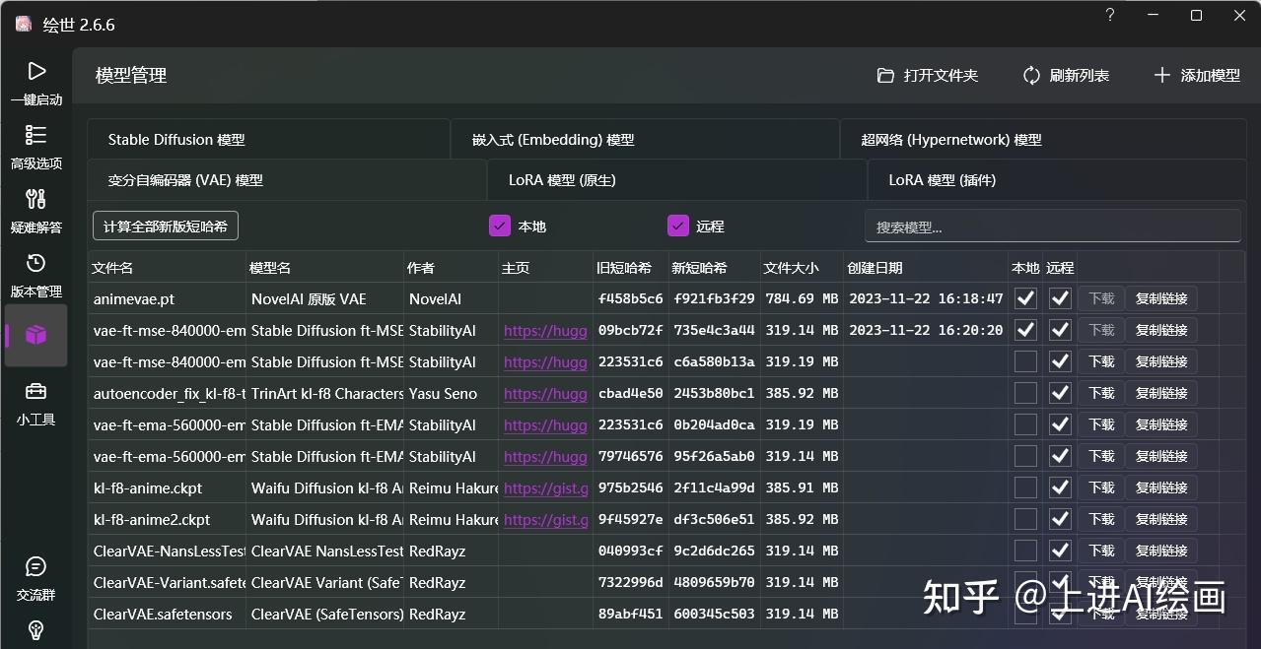The width and height of the screenshot is (1261, 649).
Task: Select the 疑难解答 troubleshooting icon
Action: [x=36, y=200]
